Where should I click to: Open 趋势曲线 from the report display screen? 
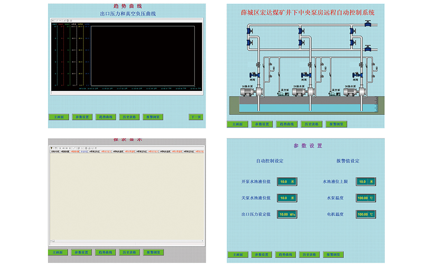coord(106,252)
